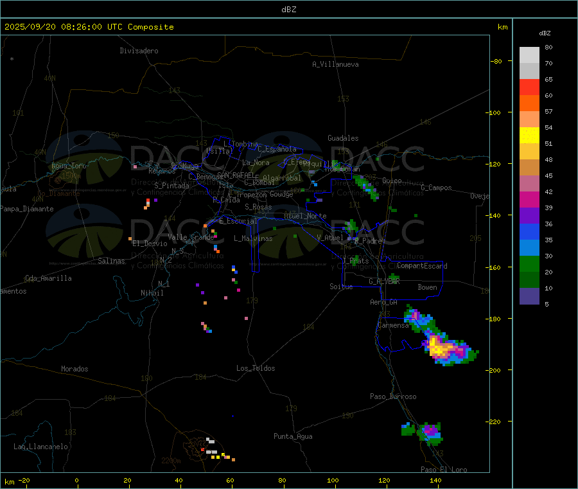Click the 'Paso_Barroso' label
578x489 pixels.
click(393, 396)
